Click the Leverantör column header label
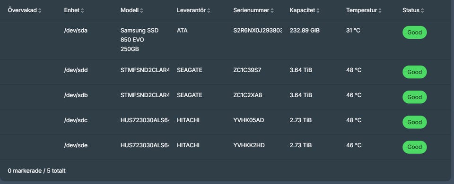Screen dimensions: 454x184 pyautogui.click(x=192, y=10)
